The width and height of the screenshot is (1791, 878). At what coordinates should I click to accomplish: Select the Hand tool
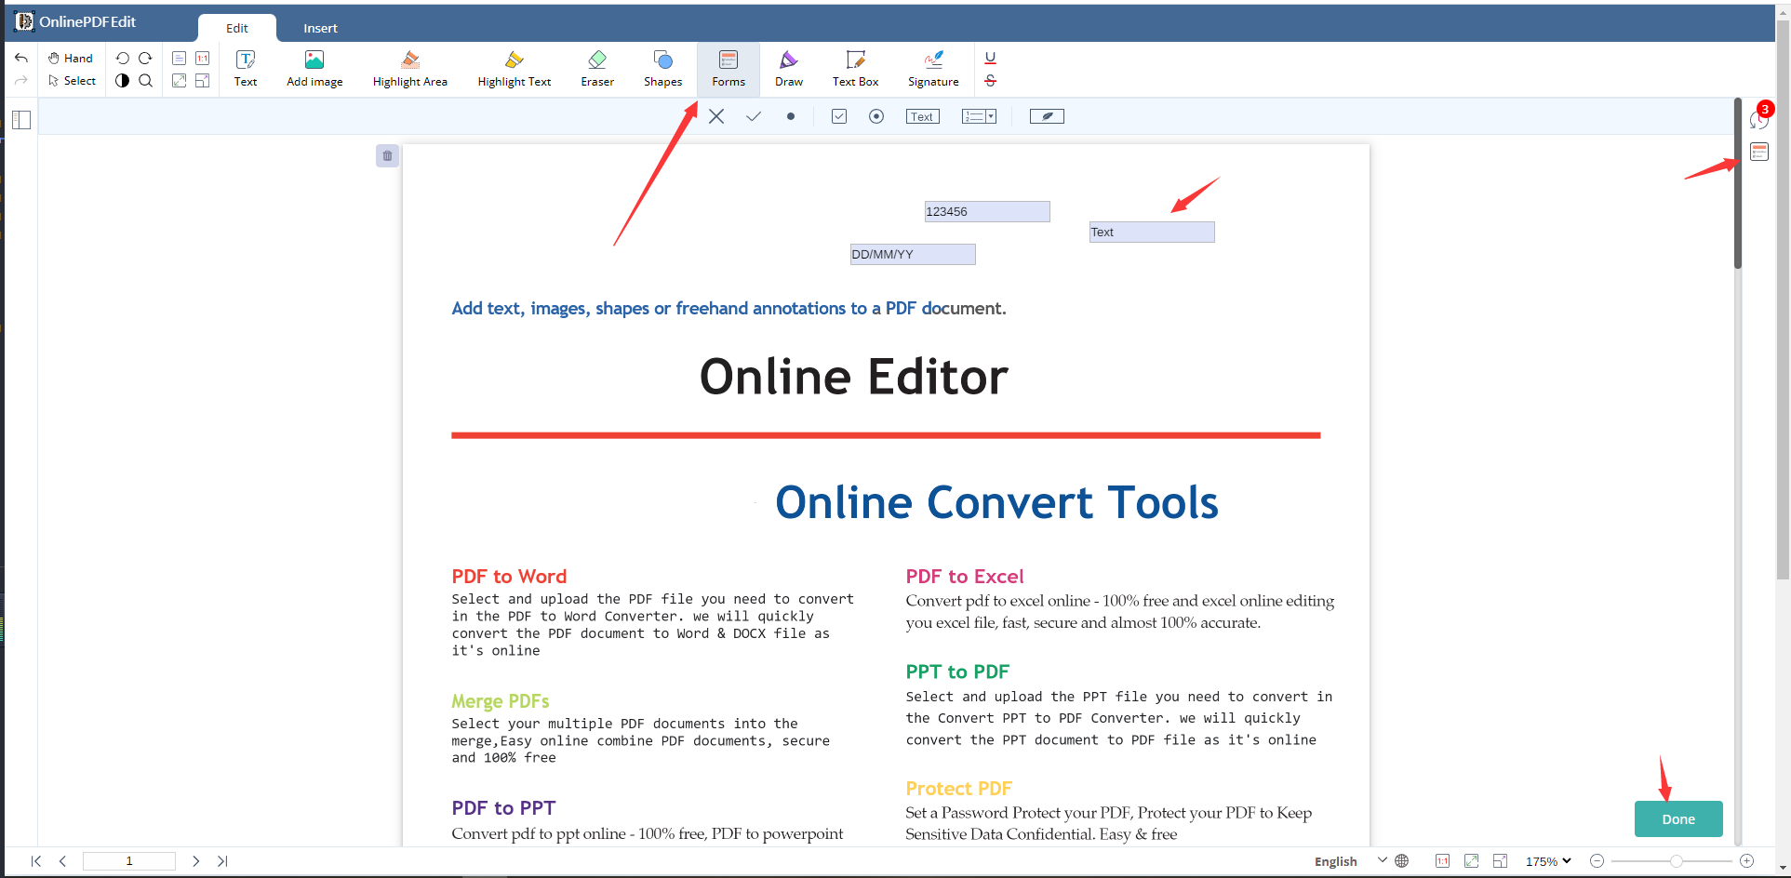point(70,58)
